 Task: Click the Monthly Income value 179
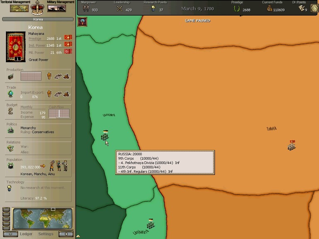(42, 113)
